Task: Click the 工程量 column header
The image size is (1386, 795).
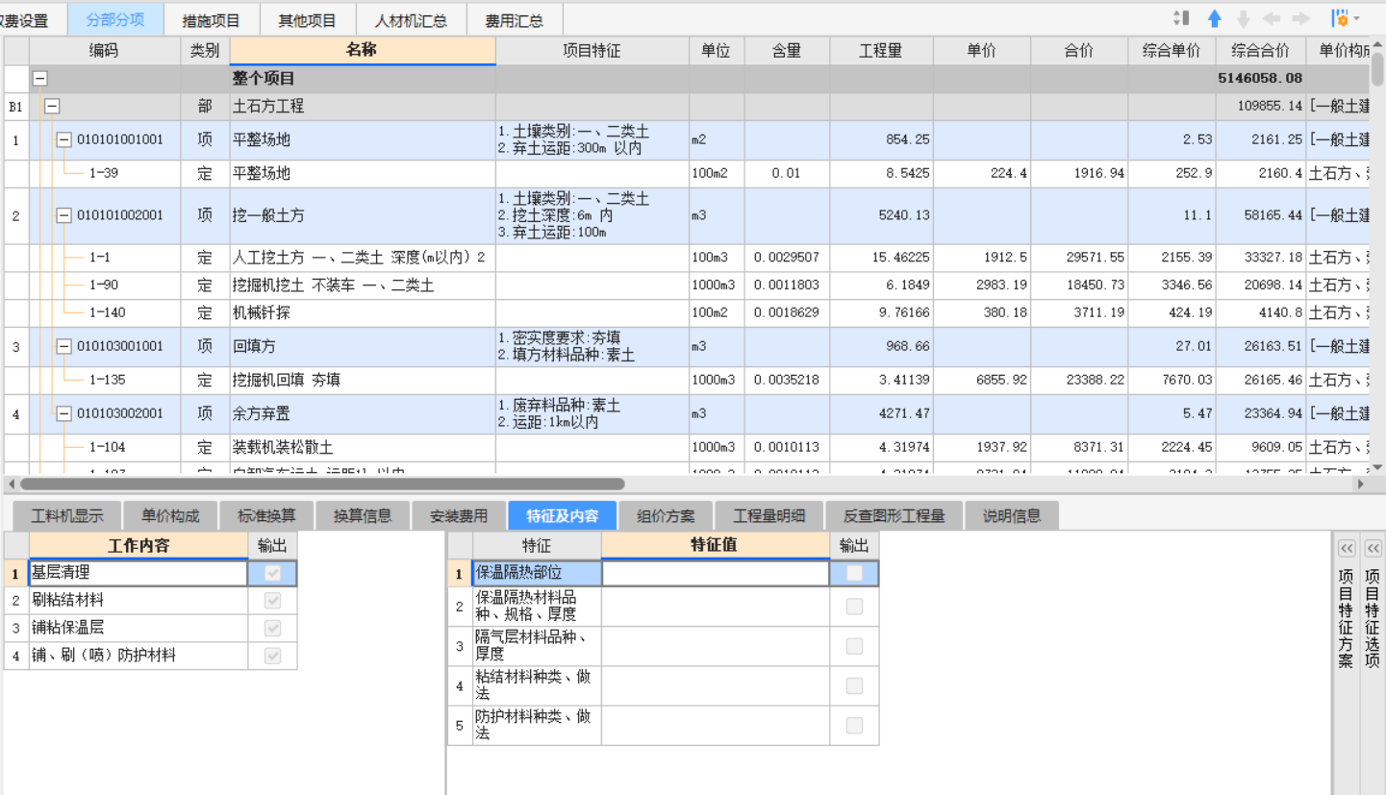Action: pos(882,51)
